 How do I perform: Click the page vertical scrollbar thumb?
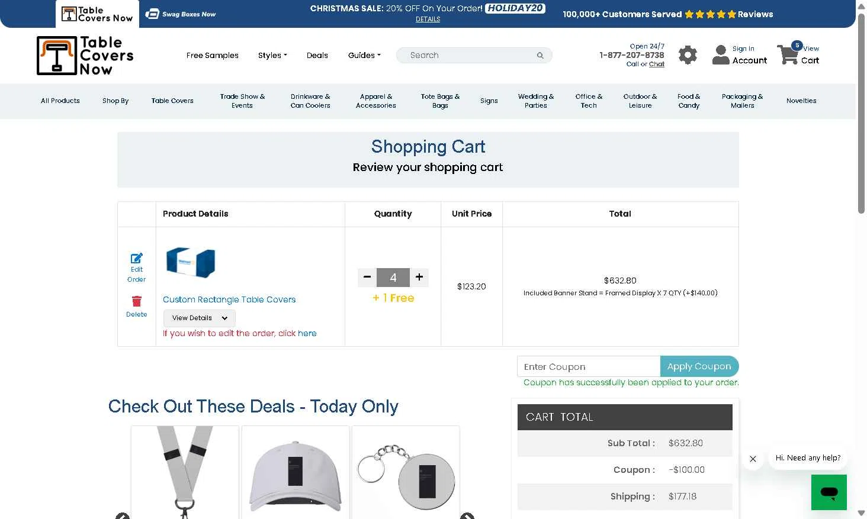862,112
